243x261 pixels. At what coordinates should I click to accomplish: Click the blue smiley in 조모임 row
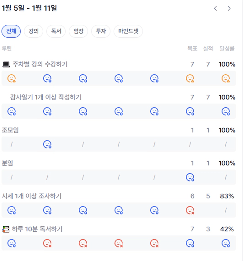(47, 144)
